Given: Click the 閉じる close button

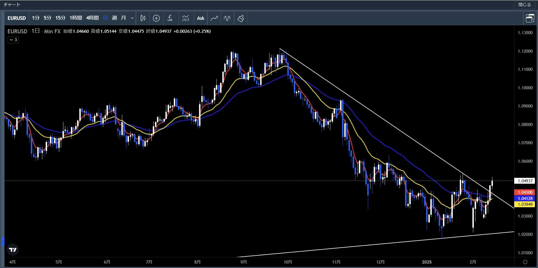Looking at the screenshot, I should click(525, 5).
